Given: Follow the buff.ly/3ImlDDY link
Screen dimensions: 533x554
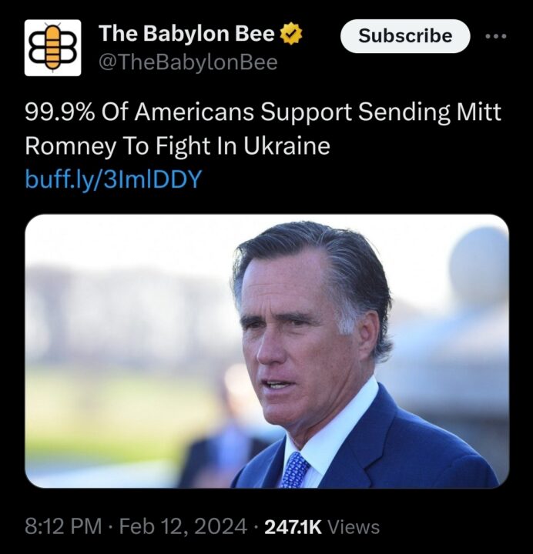Looking at the screenshot, I should (x=113, y=179).
